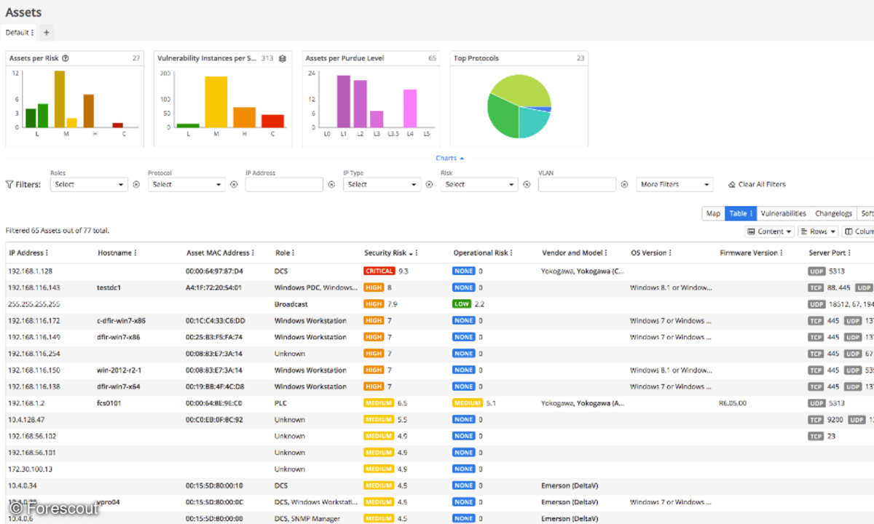
Task: Click into the IP Address filter field
Action: (x=284, y=185)
